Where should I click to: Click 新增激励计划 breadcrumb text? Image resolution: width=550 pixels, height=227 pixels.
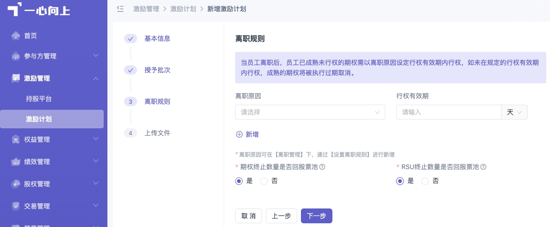pyautogui.click(x=226, y=9)
